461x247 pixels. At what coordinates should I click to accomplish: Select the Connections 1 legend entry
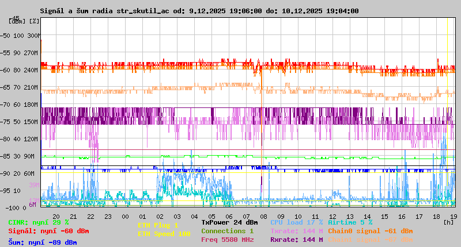pyautogui.click(x=227, y=231)
